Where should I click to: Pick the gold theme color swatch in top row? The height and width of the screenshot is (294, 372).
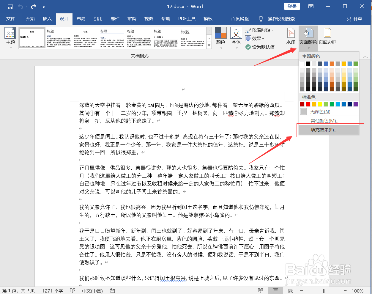click(344, 64)
